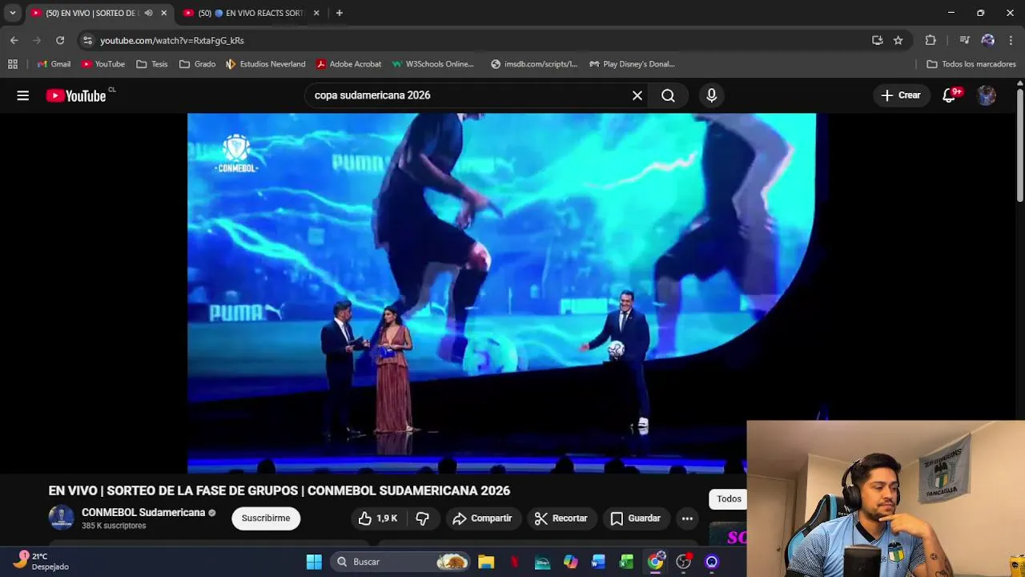Open the CONMEBOL Sudamericana channel avatar

tap(61, 518)
